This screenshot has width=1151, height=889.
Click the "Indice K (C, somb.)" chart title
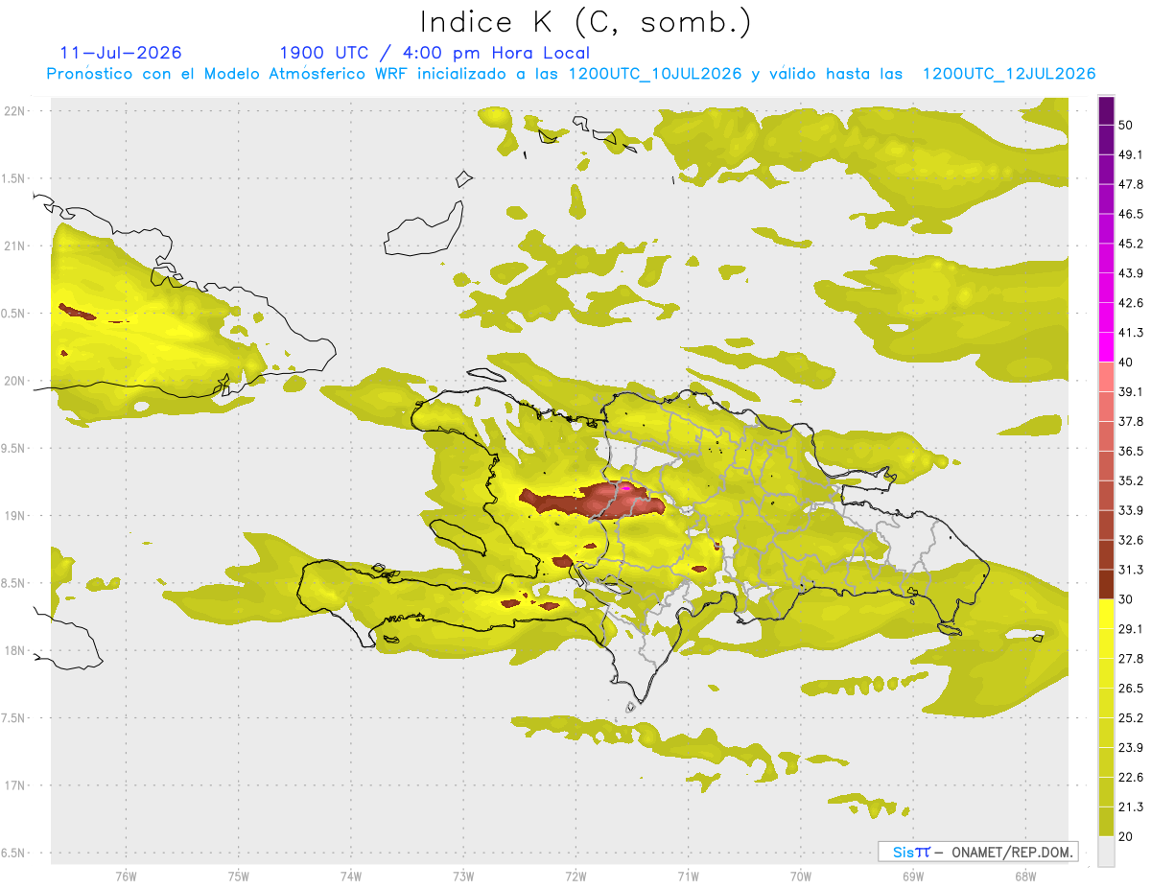[x=586, y=23]
